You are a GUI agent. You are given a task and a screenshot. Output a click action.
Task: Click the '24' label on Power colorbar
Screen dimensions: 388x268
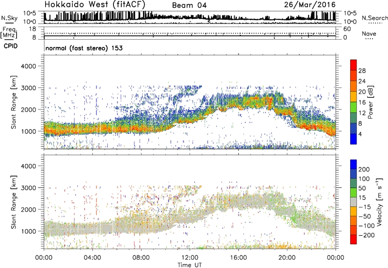click(x=362, y=81)
